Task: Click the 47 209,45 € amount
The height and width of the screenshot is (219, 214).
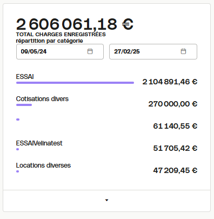Action: (x=175, y=170)
